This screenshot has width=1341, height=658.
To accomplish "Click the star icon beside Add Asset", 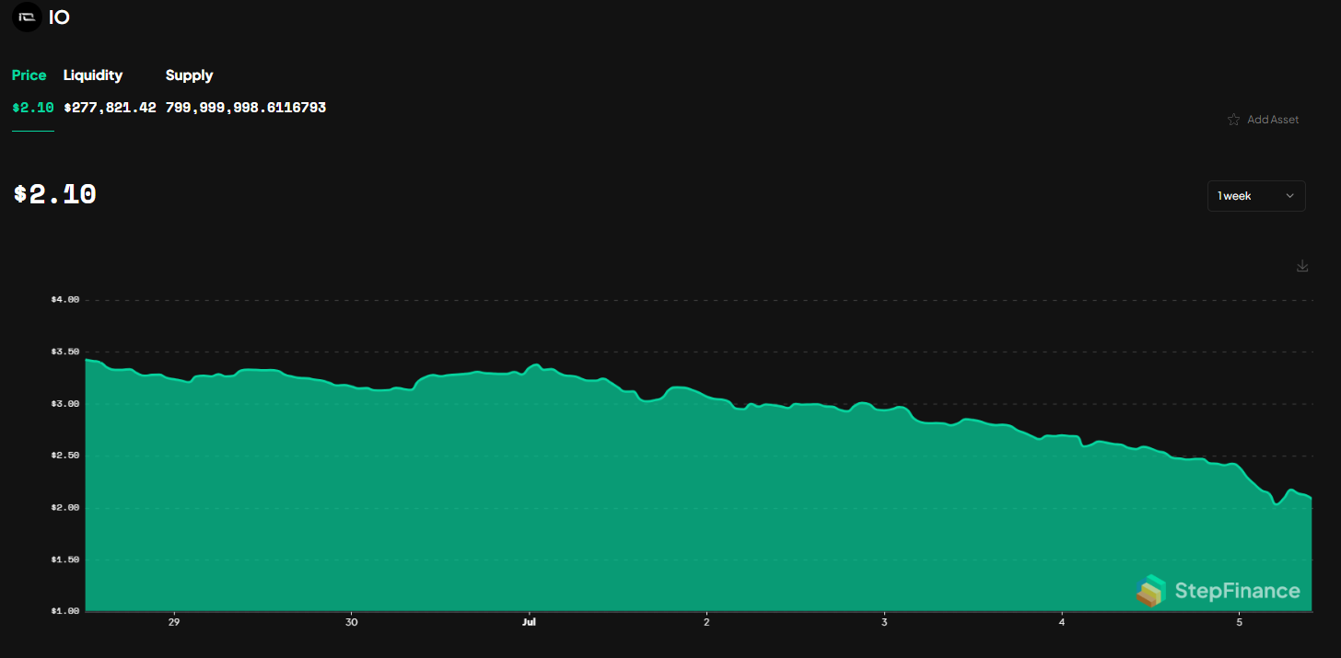I will [x=1233, y=119].
